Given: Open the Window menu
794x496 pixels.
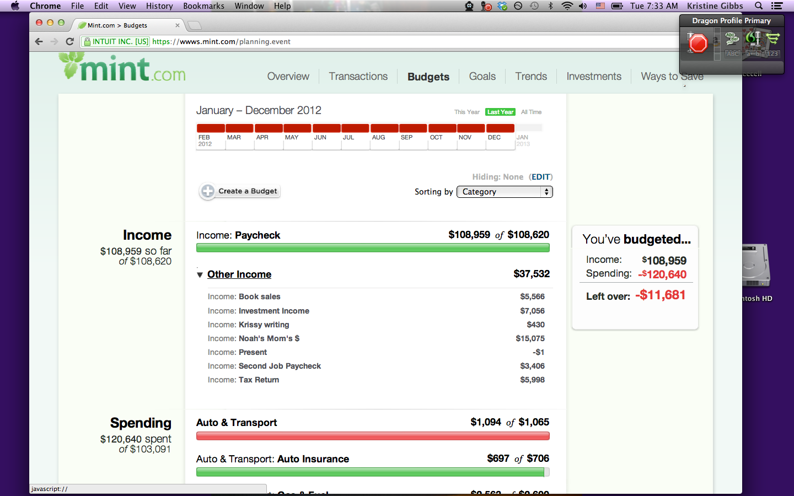Looking at the screenshot, I should (249, 6).
